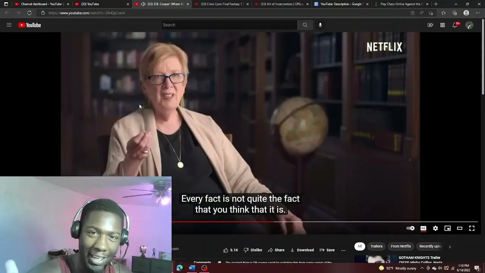The width and height of the screenshot is (485, 273).
Task: Open the taskbar clock 1:10 PM
Action: point(463,268)
